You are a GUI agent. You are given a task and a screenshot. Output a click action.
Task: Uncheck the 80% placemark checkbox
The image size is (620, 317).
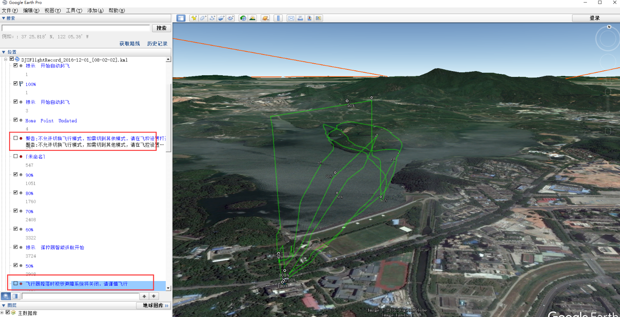point(16,193)
